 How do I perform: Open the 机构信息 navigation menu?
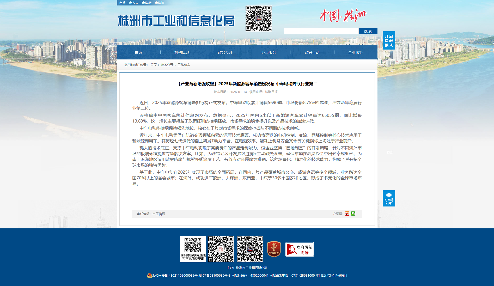(182, 52)
